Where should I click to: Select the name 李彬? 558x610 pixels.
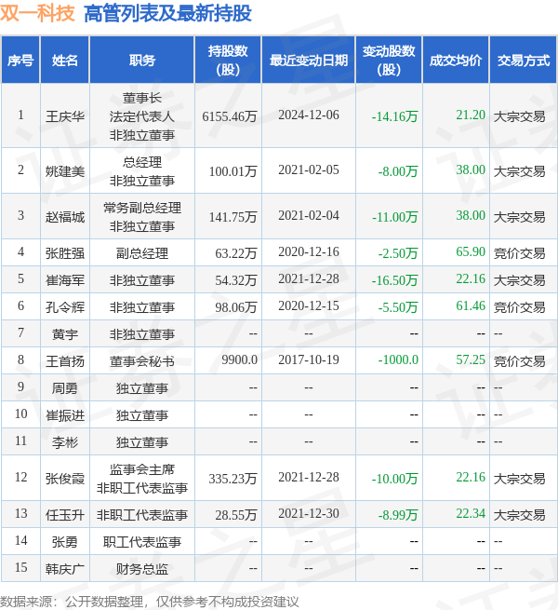(x=65, y=442)
